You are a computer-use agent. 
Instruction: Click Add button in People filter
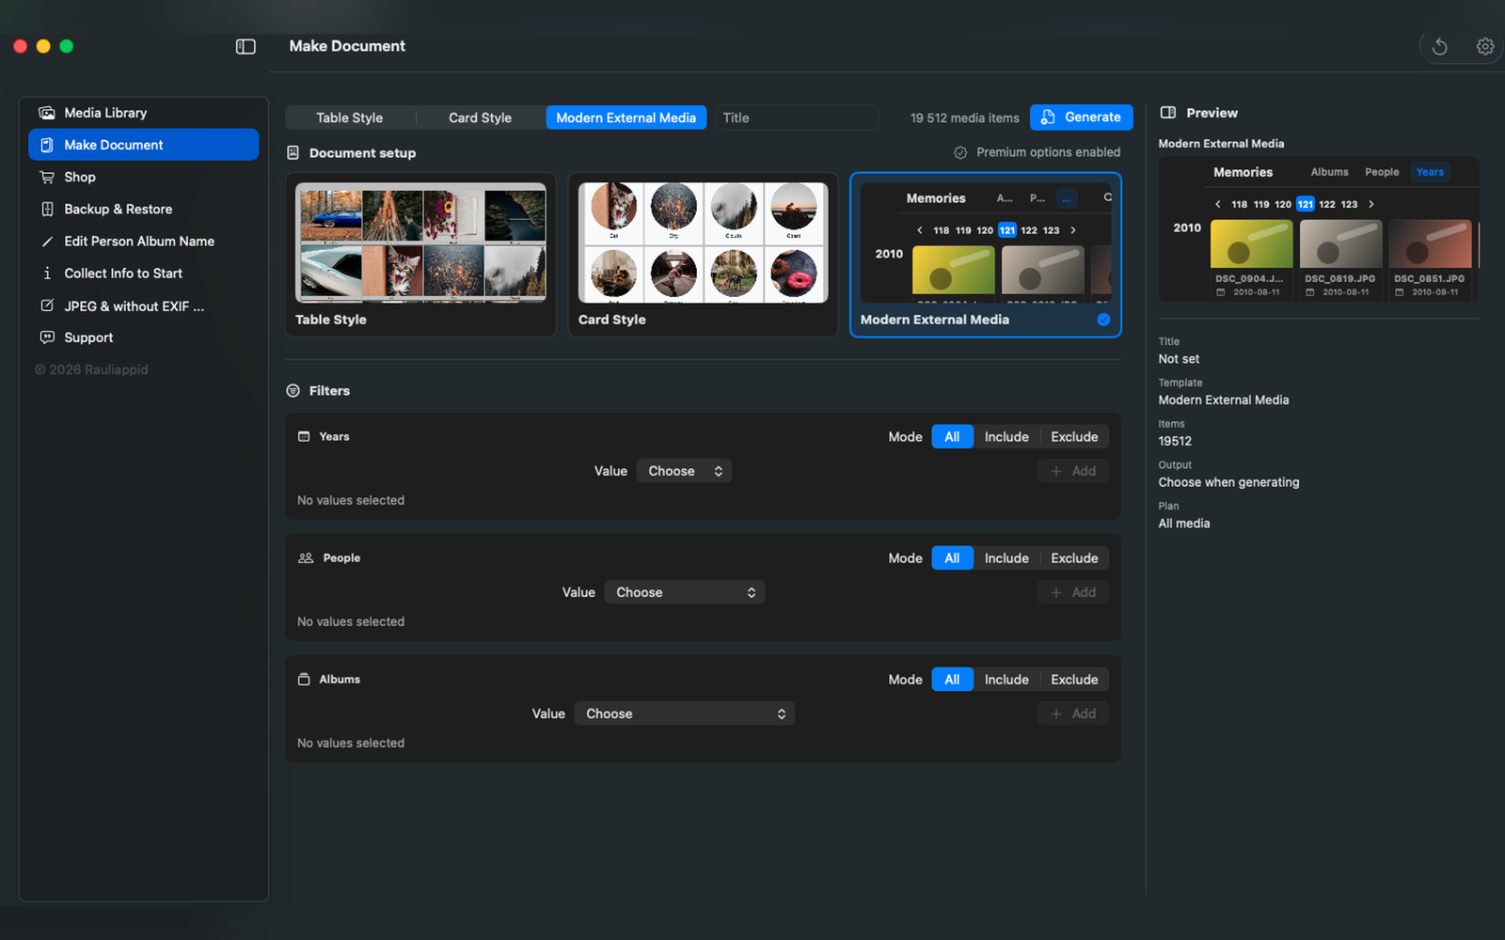click(1073, 592)
